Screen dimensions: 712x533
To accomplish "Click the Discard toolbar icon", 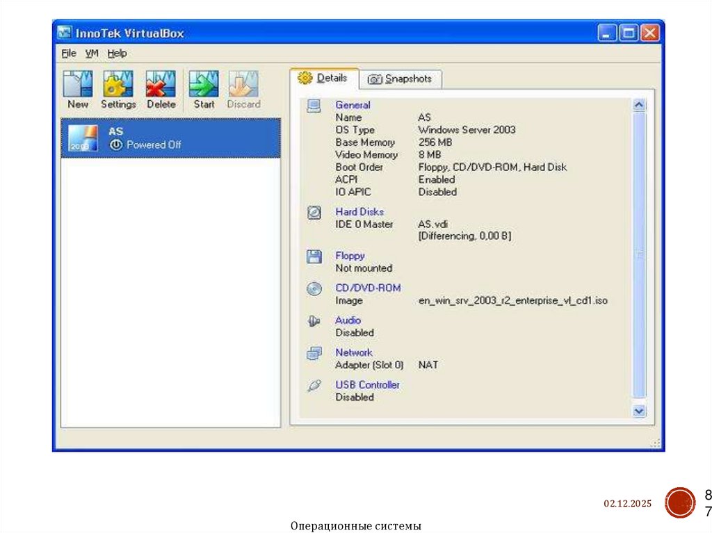I will pos(243,84).
